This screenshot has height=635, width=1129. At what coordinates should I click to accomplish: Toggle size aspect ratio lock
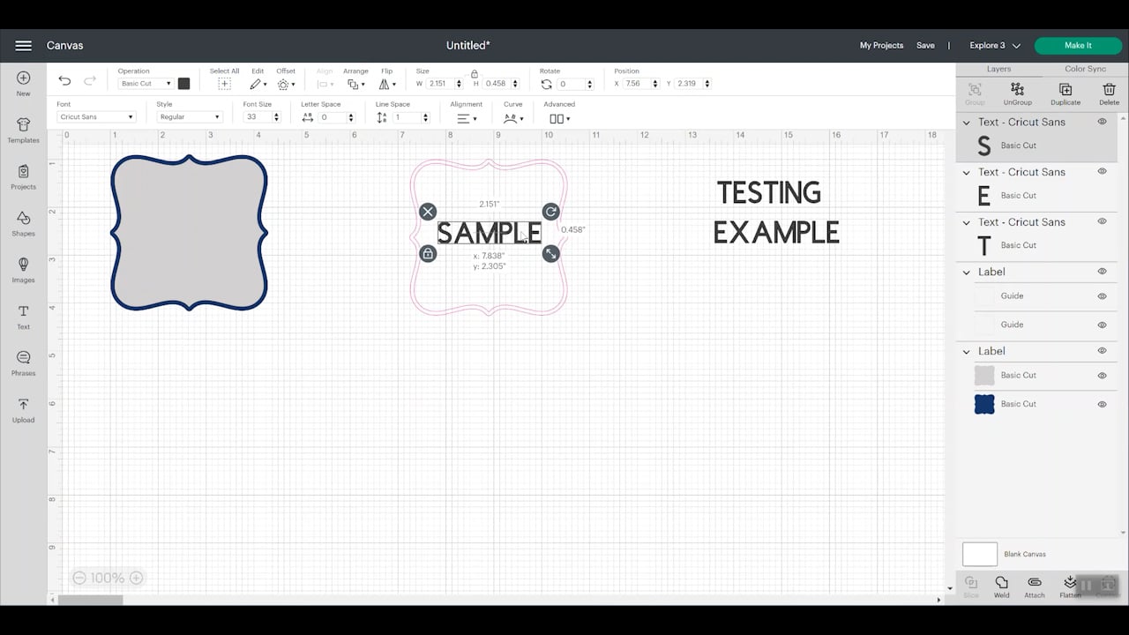pos(475,73)
